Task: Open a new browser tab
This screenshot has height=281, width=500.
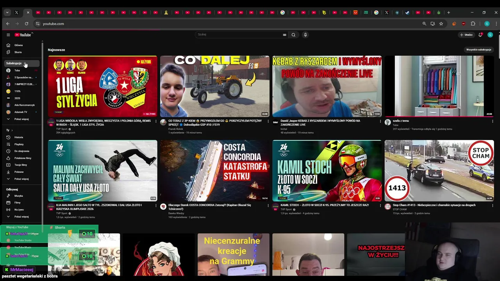Action: coord(448,12)
